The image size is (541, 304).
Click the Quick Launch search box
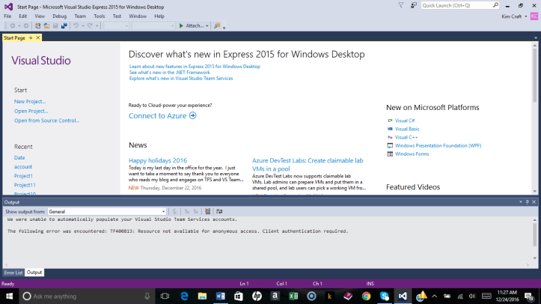(x=464, y=5)
